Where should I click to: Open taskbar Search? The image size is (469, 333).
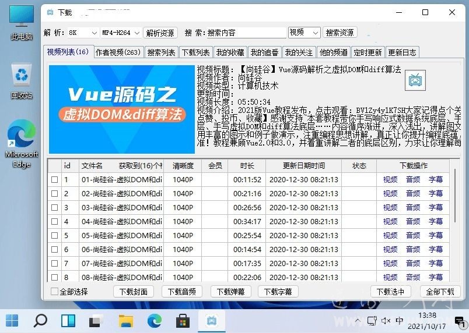40,321
